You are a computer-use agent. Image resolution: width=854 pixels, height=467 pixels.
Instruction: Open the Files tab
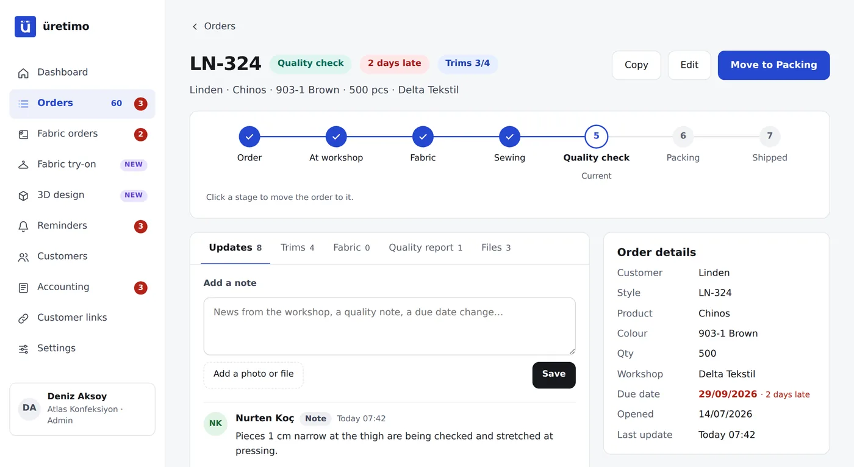pos(496,248)
